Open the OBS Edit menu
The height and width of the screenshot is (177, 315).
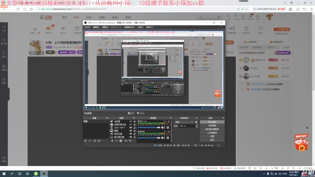pyautogui.click(x=96, y=27)
